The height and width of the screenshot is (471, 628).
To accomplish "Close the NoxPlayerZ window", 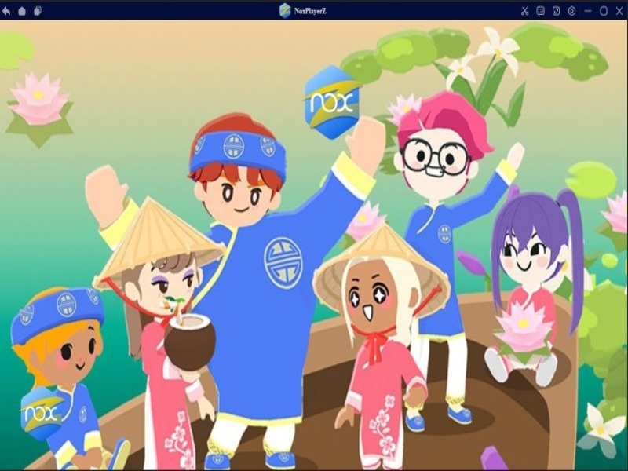I will (x=619, y=11).
